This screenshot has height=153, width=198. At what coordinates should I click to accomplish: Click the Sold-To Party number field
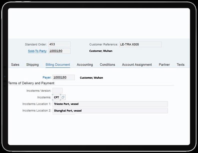coord(59,51)
